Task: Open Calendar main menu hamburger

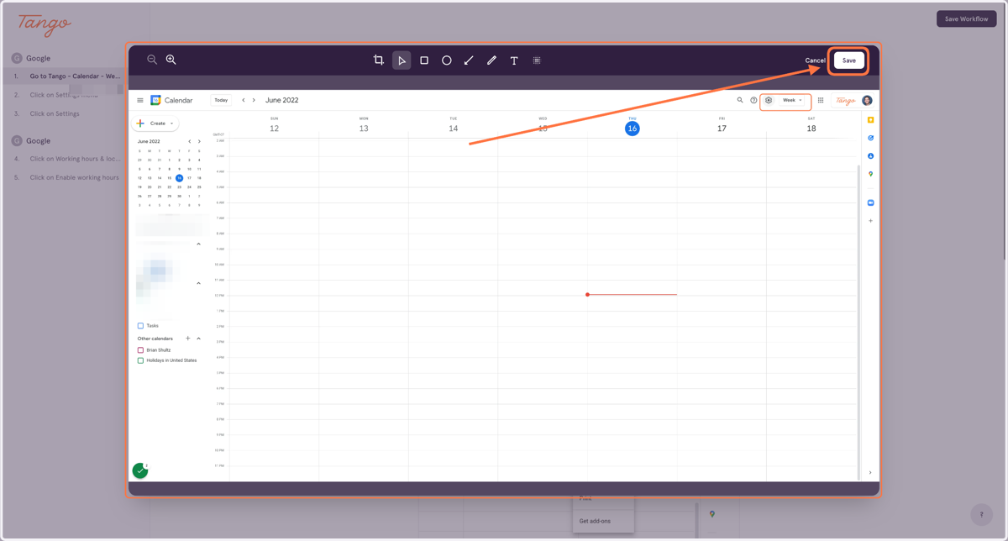Action: (x=140, y=100)
